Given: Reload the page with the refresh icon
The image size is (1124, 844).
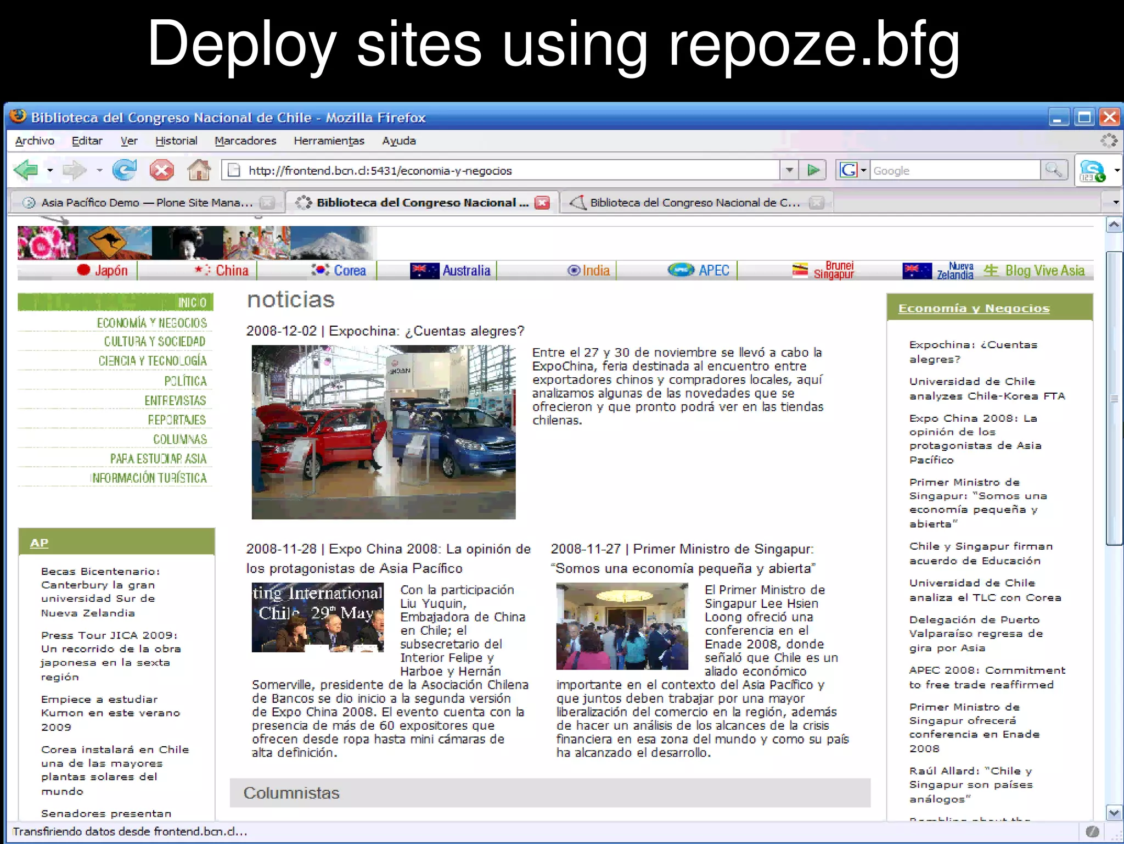Looking at the screenshot, I should [125, 170].
